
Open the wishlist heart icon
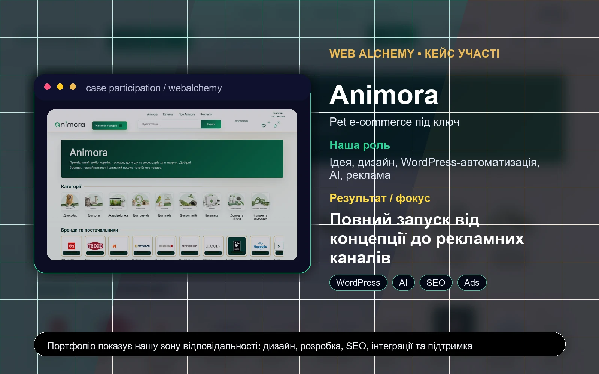(264, 126)
